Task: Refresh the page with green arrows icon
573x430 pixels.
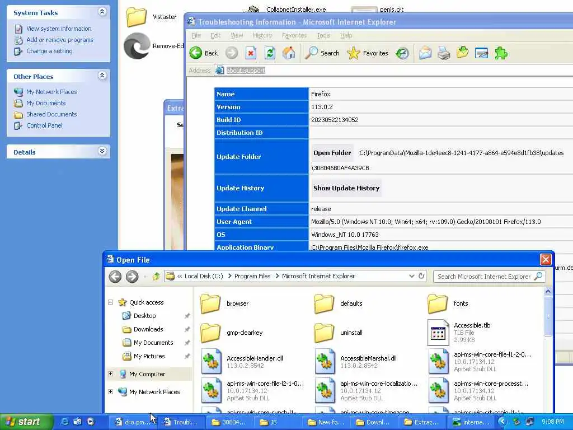Action: pos(270,53)
